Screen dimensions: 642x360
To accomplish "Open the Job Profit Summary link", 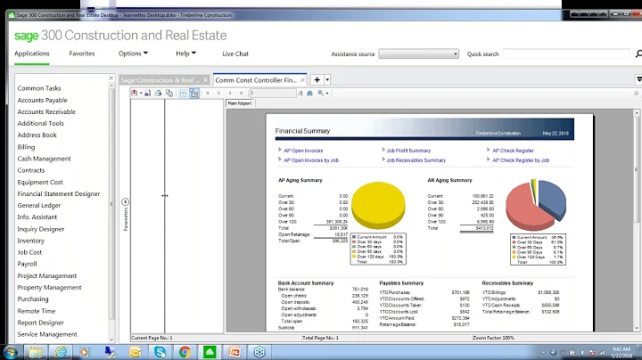I will pos(408,151).
